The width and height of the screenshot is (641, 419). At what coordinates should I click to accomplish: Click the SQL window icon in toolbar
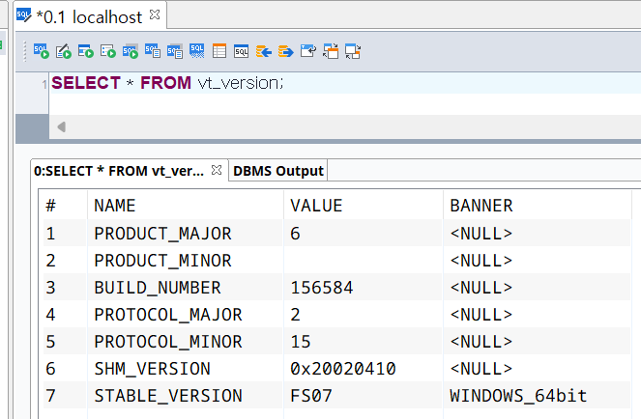click(241, 51)
